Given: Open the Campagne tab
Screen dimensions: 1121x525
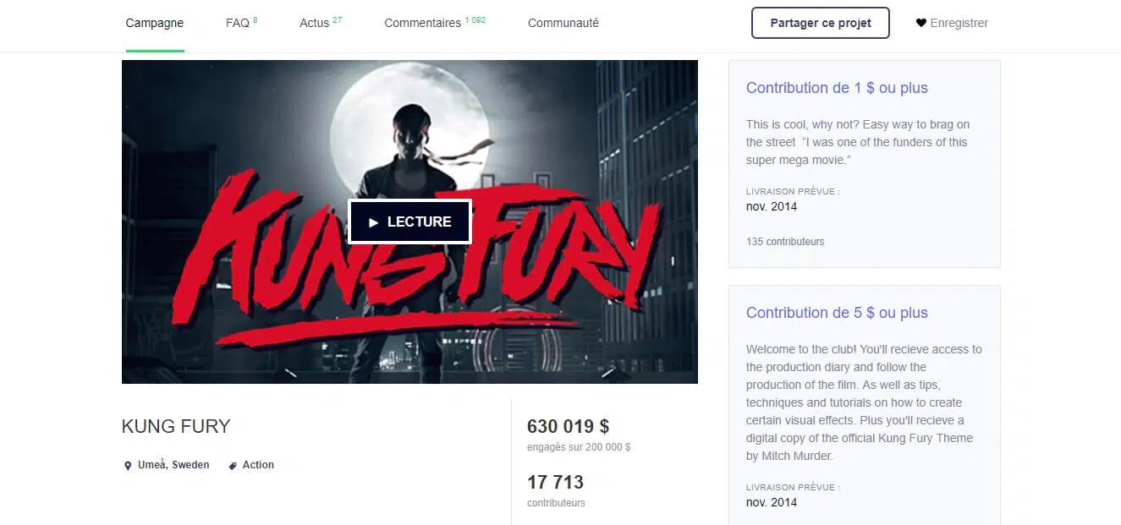Looking at the screenshot, I should (x=155, y=23).
